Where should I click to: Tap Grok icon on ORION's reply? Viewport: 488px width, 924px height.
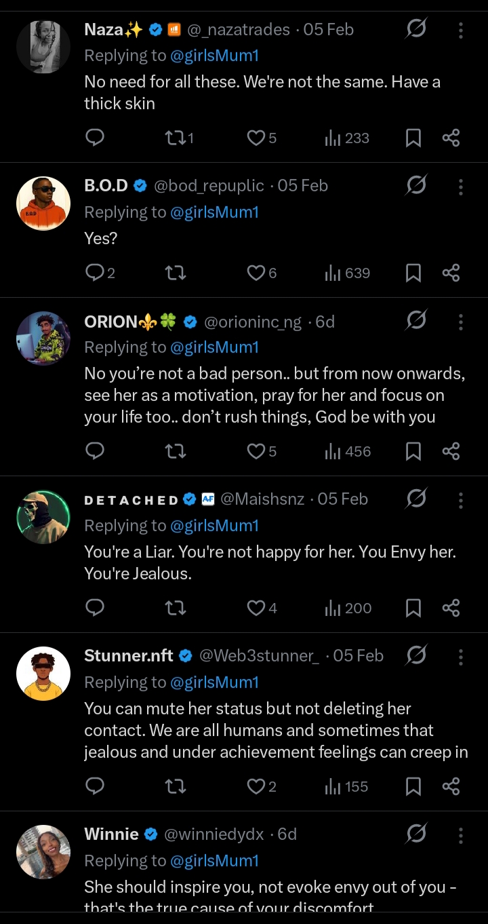(x=416, y=321)
